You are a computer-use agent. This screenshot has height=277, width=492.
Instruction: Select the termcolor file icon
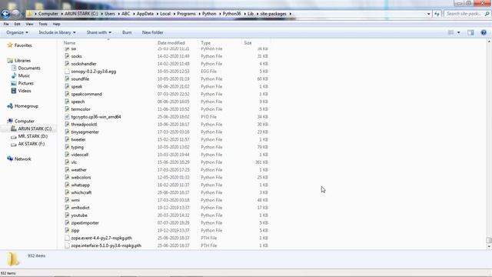coord(67,109)
